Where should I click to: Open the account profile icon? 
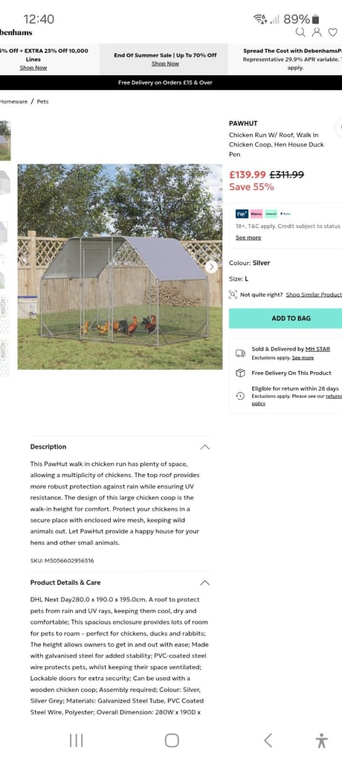317,32
